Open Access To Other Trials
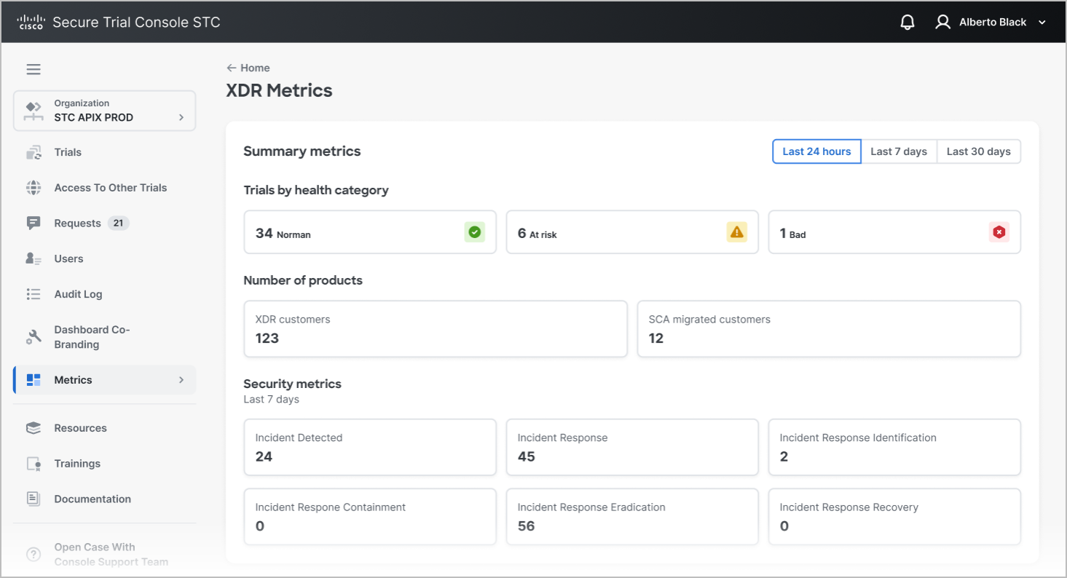 [111, 188]
